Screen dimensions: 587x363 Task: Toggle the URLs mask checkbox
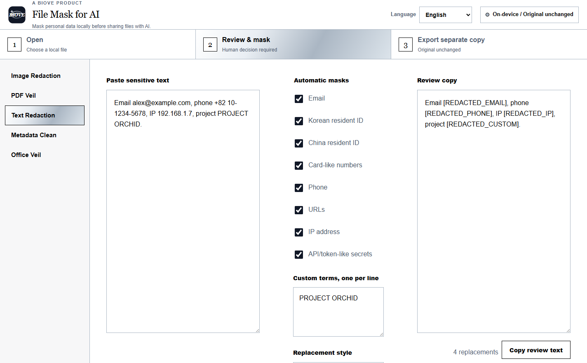pos(299,210)
